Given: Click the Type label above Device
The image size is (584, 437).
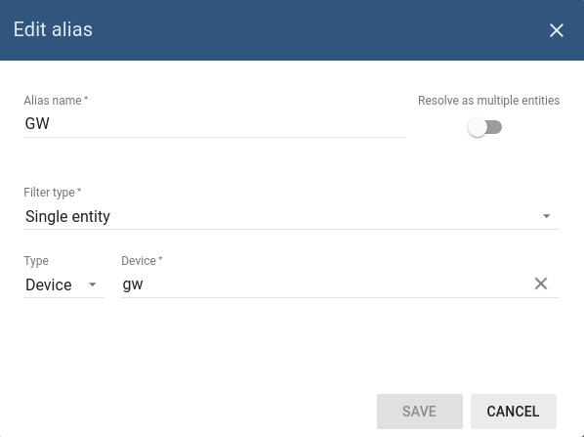Looking at the screenshot, I should click(x=36, y=261).
